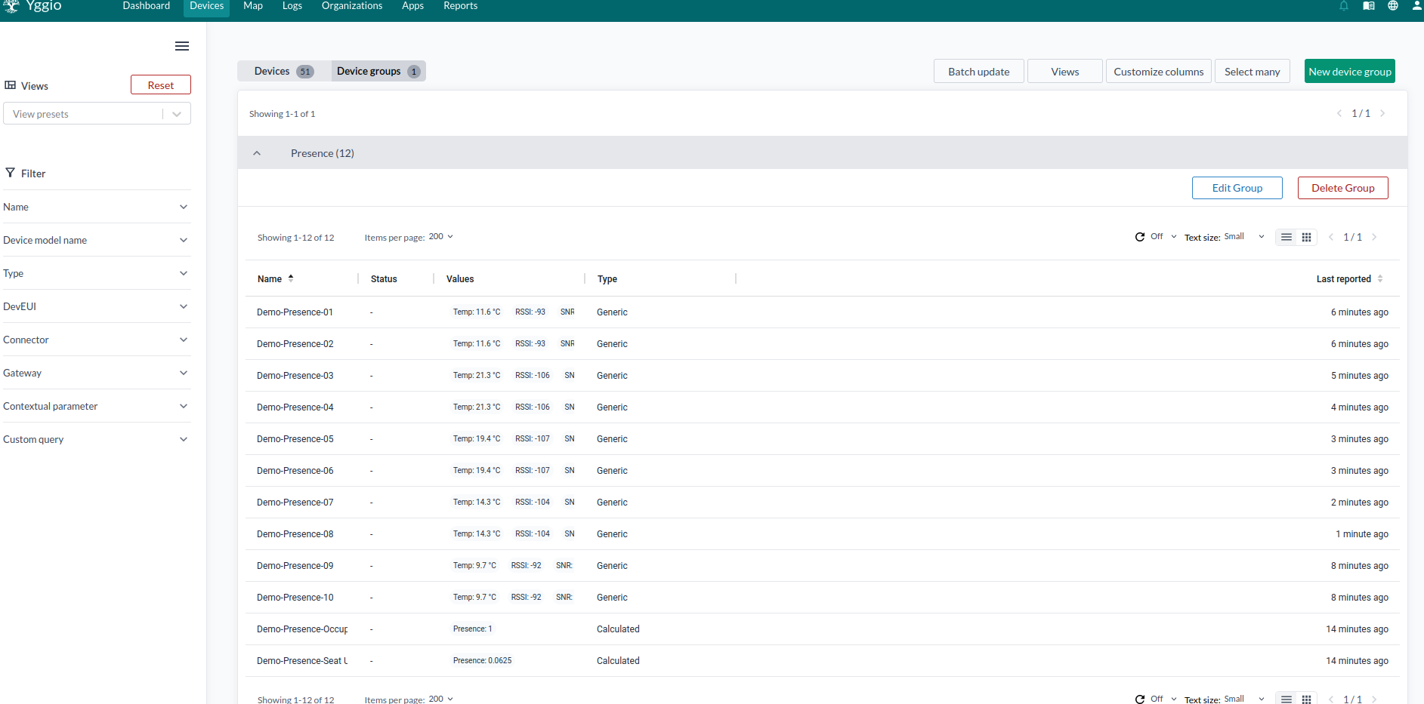Image resolution: width=1424 pixels, height=704 pixels.
Task: Click Customize columns button
Action: [1159, 72]
